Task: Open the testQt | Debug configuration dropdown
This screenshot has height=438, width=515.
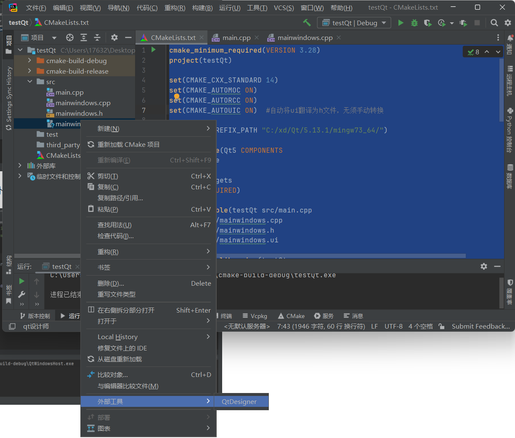Action: [354, 23]
